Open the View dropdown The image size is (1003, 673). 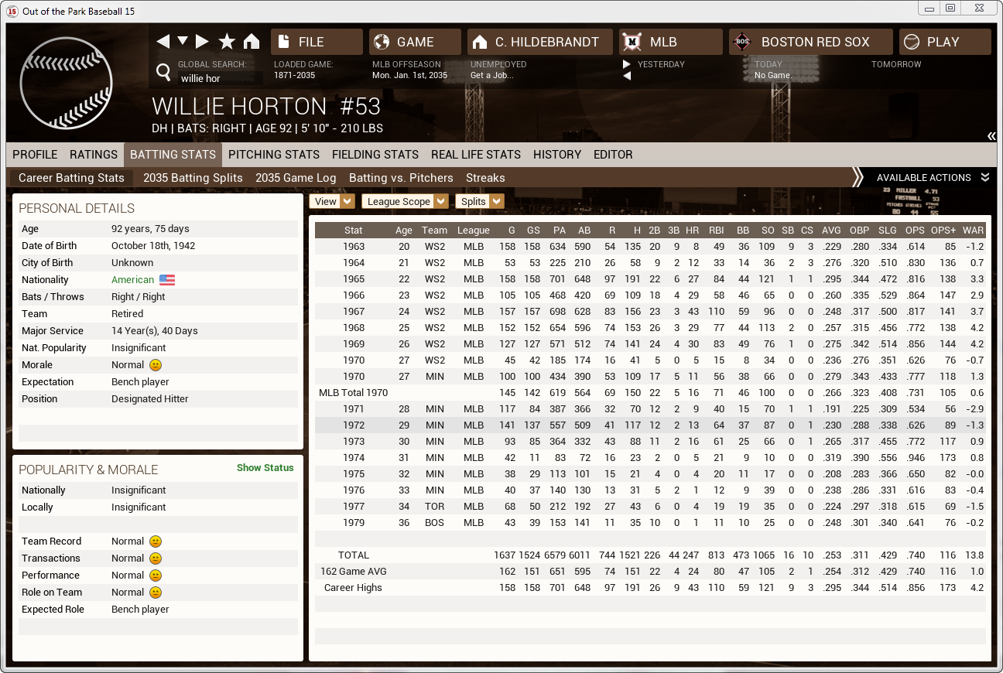click(332, 201)
